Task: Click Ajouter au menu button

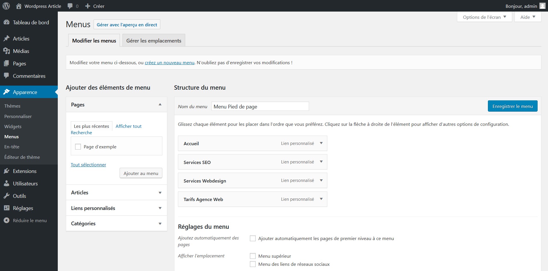Action: click(x=141, y=173)
